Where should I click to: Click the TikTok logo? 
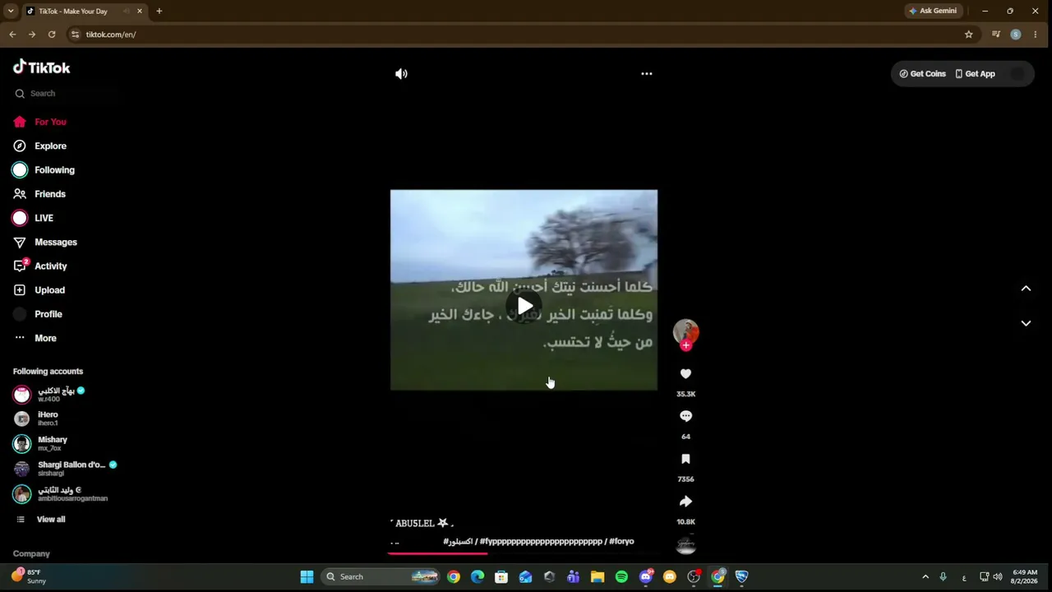(42, 67)
